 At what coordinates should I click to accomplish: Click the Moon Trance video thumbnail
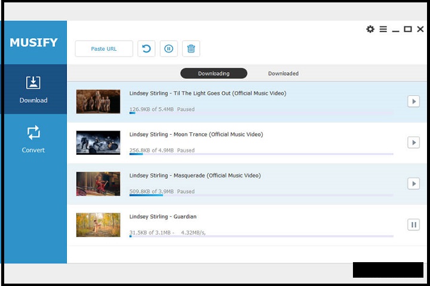coord(98,143)
